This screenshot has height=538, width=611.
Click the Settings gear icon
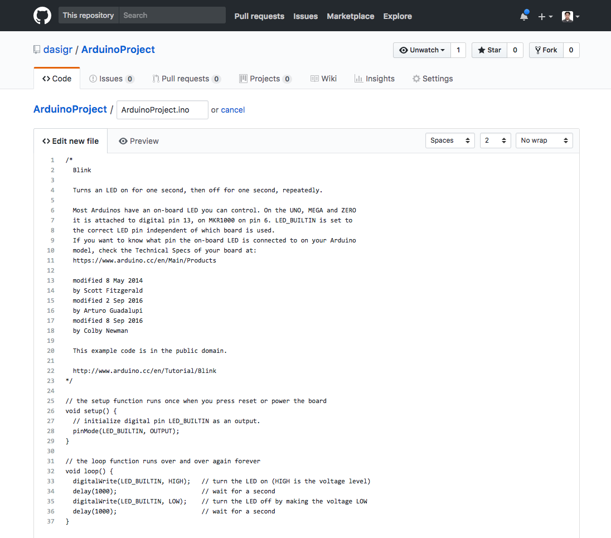[416, 79]
